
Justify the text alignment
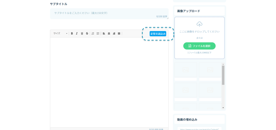(x=119, y=33)
